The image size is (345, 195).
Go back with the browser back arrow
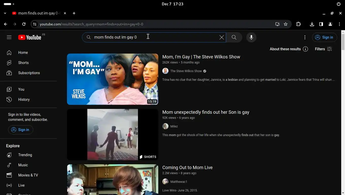click(6, 24)
